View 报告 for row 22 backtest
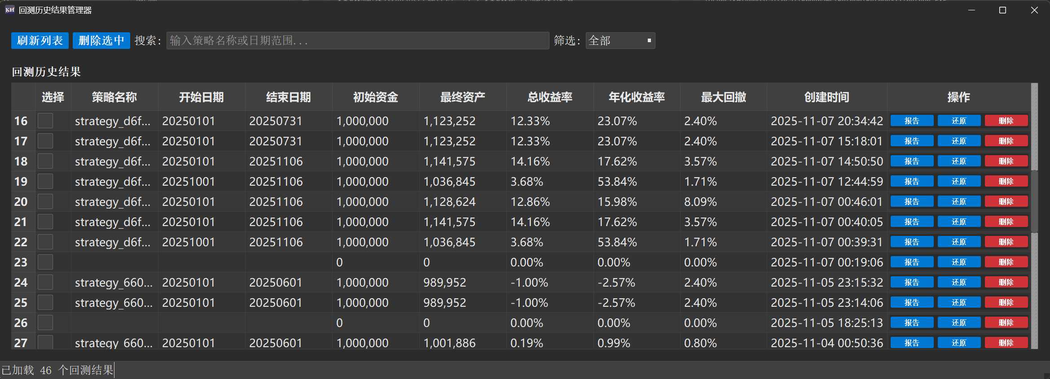Image resolution: width=1050 pixels, height=379 pixels. pyautogui.click(x=911, y=242)
